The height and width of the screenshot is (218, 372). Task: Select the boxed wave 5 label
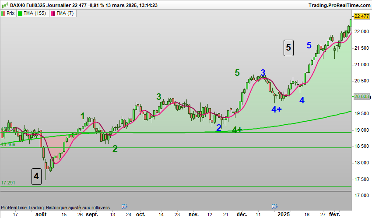tap(288, 48)
